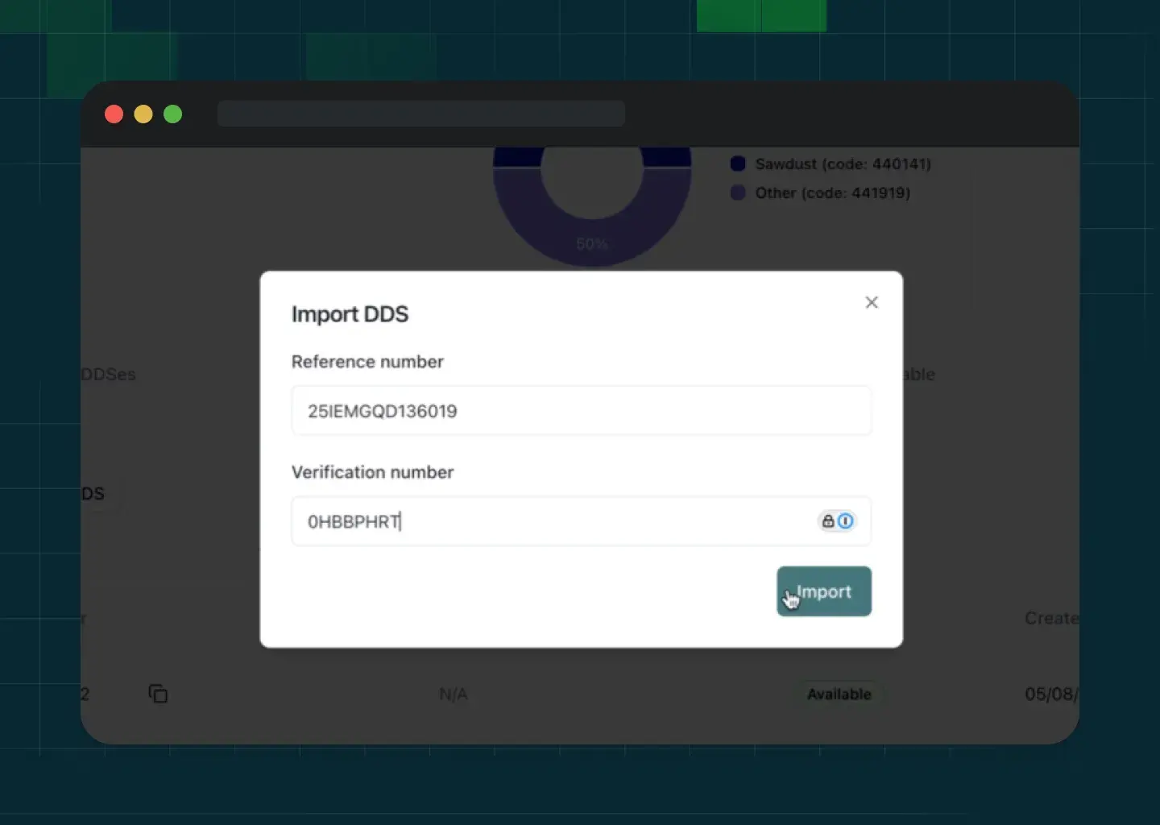This screenshot has height=825, width=1160.
Task: Click the Sawdust (code: 440141) legend entry
Action: (x=843, y=164)
